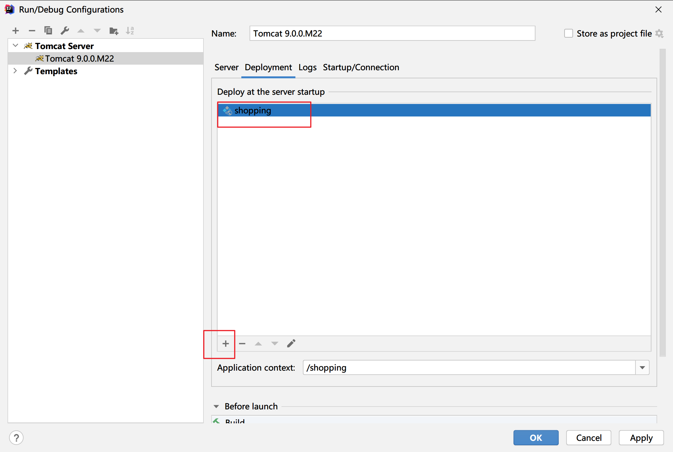Collapse the Before launch section
The image size is (673, 452).
tap(216, 407)
